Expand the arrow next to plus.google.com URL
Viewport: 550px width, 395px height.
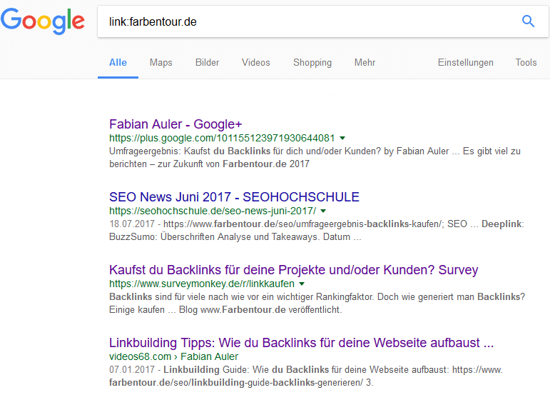pos(342,139)
